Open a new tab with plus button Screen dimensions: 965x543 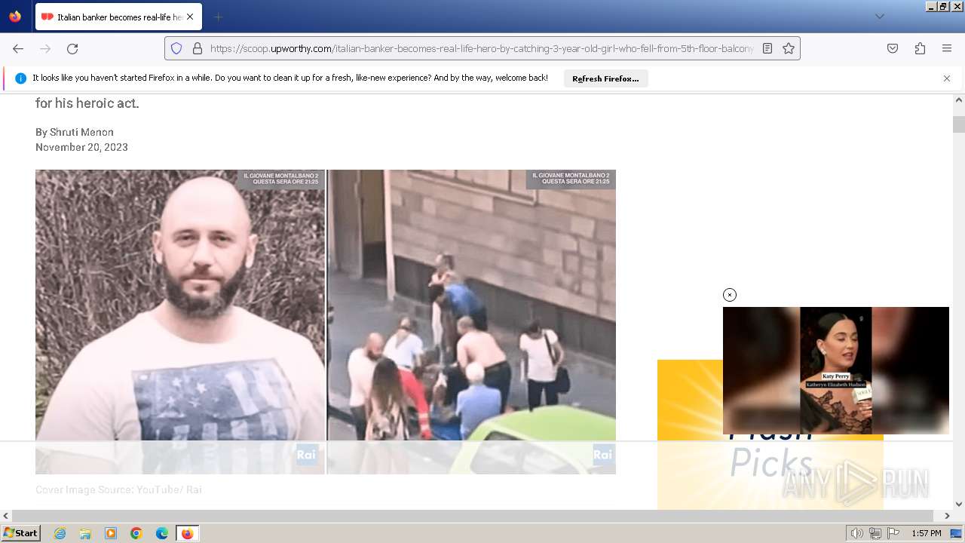tap(218, 17)
